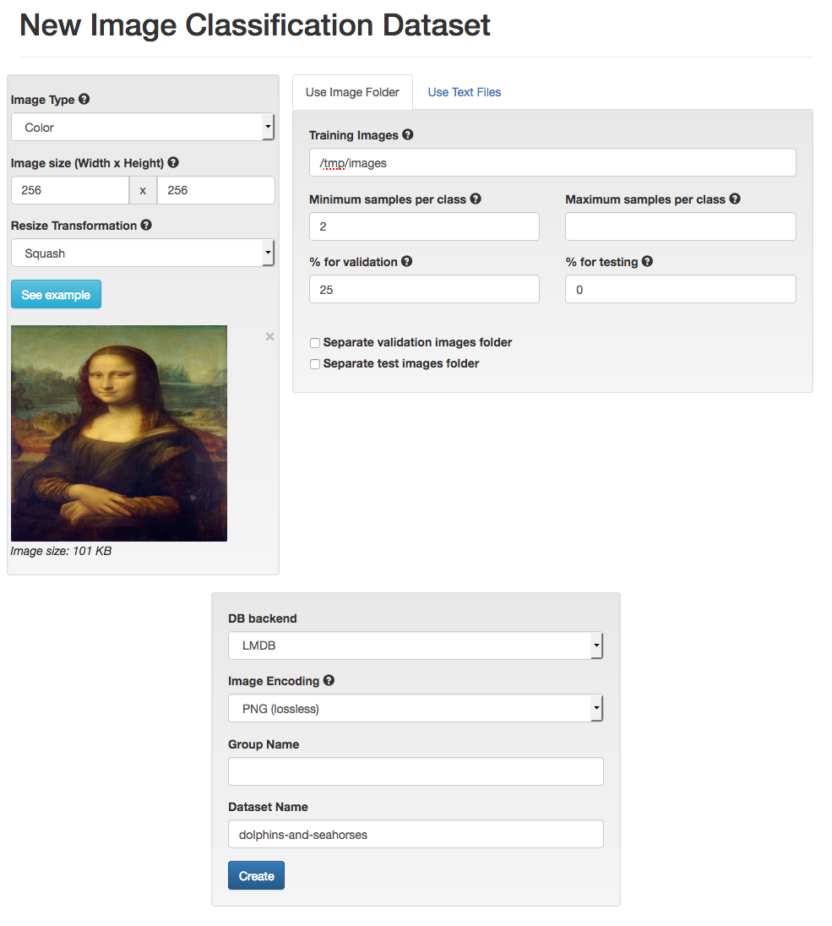The image size is (832, 926).
Task: Click the Minimum samples per class field
Action: click(425, 226)
